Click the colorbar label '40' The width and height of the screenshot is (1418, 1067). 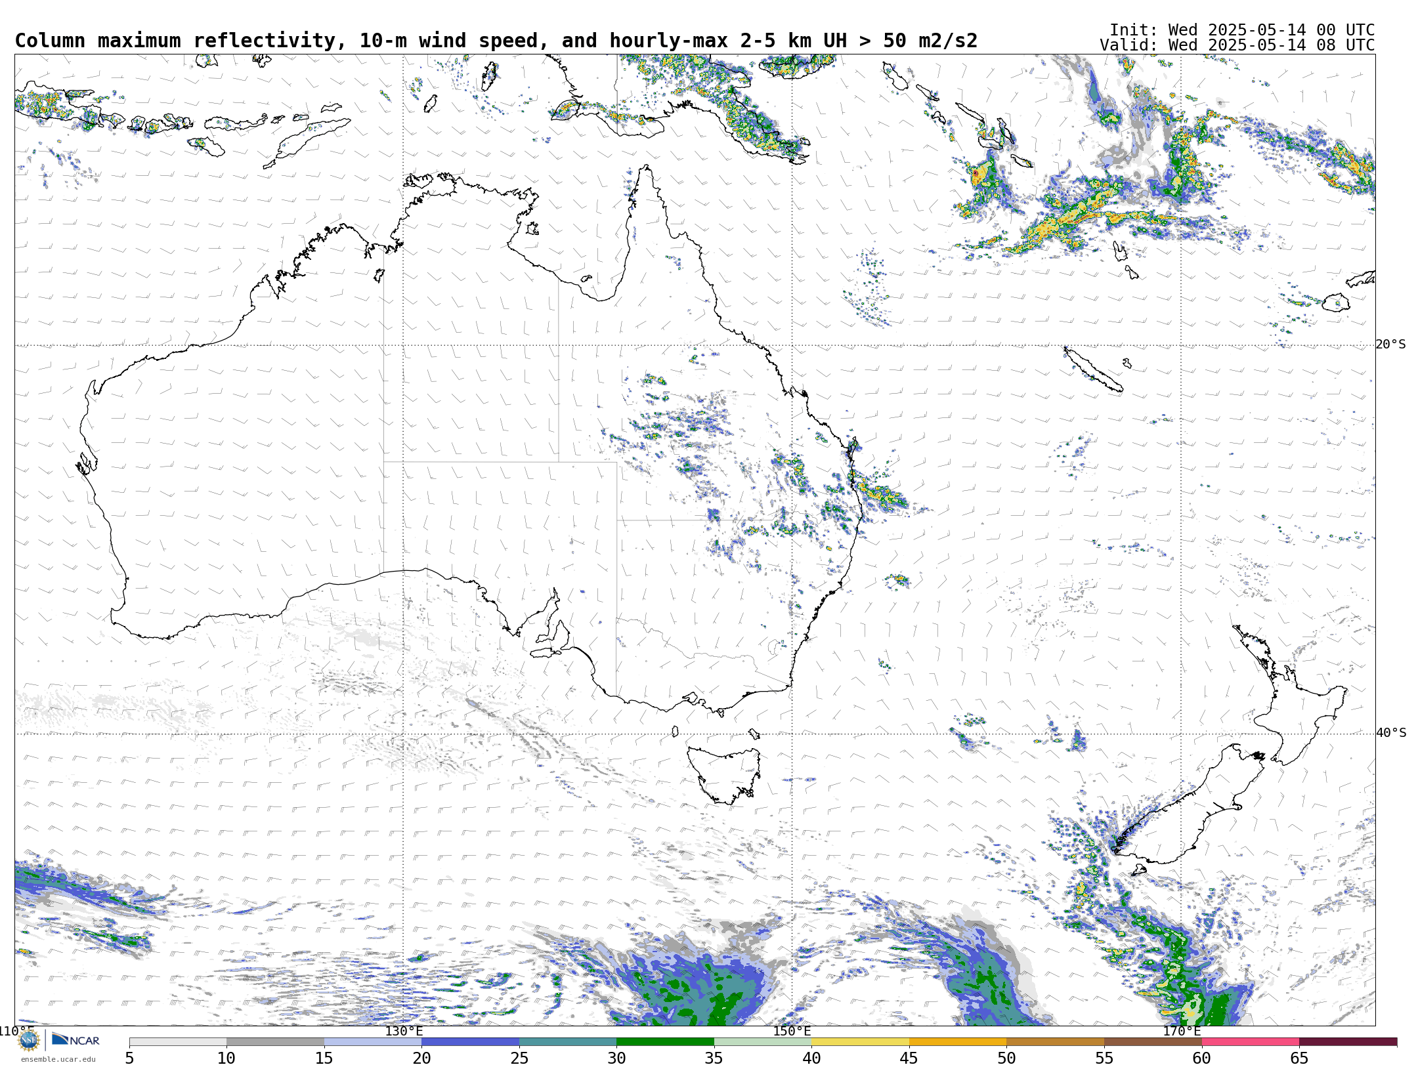coord(811,1058)
